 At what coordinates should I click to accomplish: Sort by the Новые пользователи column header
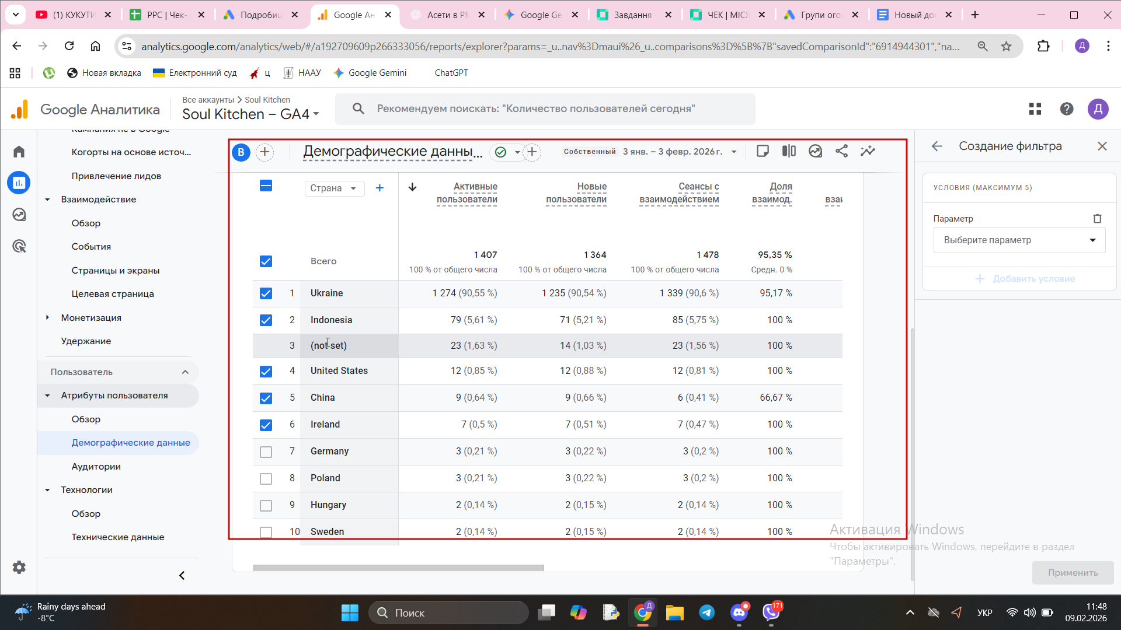pyautogui.click(x=576, y=193)
